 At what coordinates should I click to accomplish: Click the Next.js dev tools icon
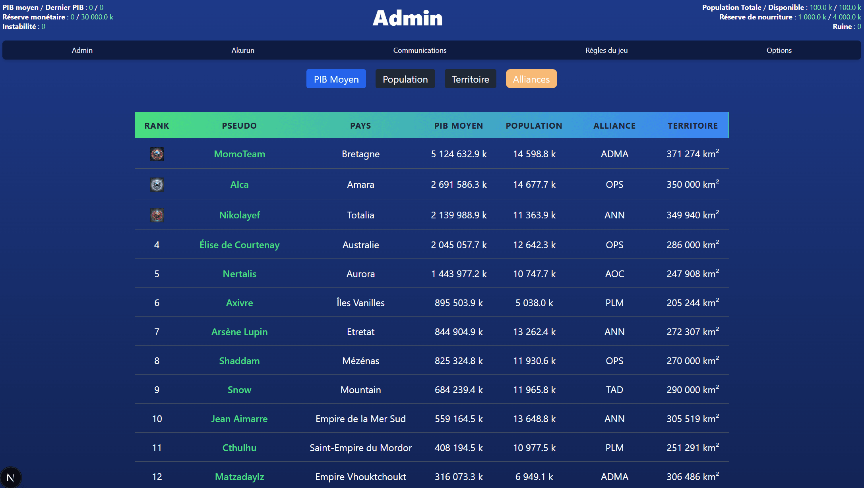(x=11, y=478)
